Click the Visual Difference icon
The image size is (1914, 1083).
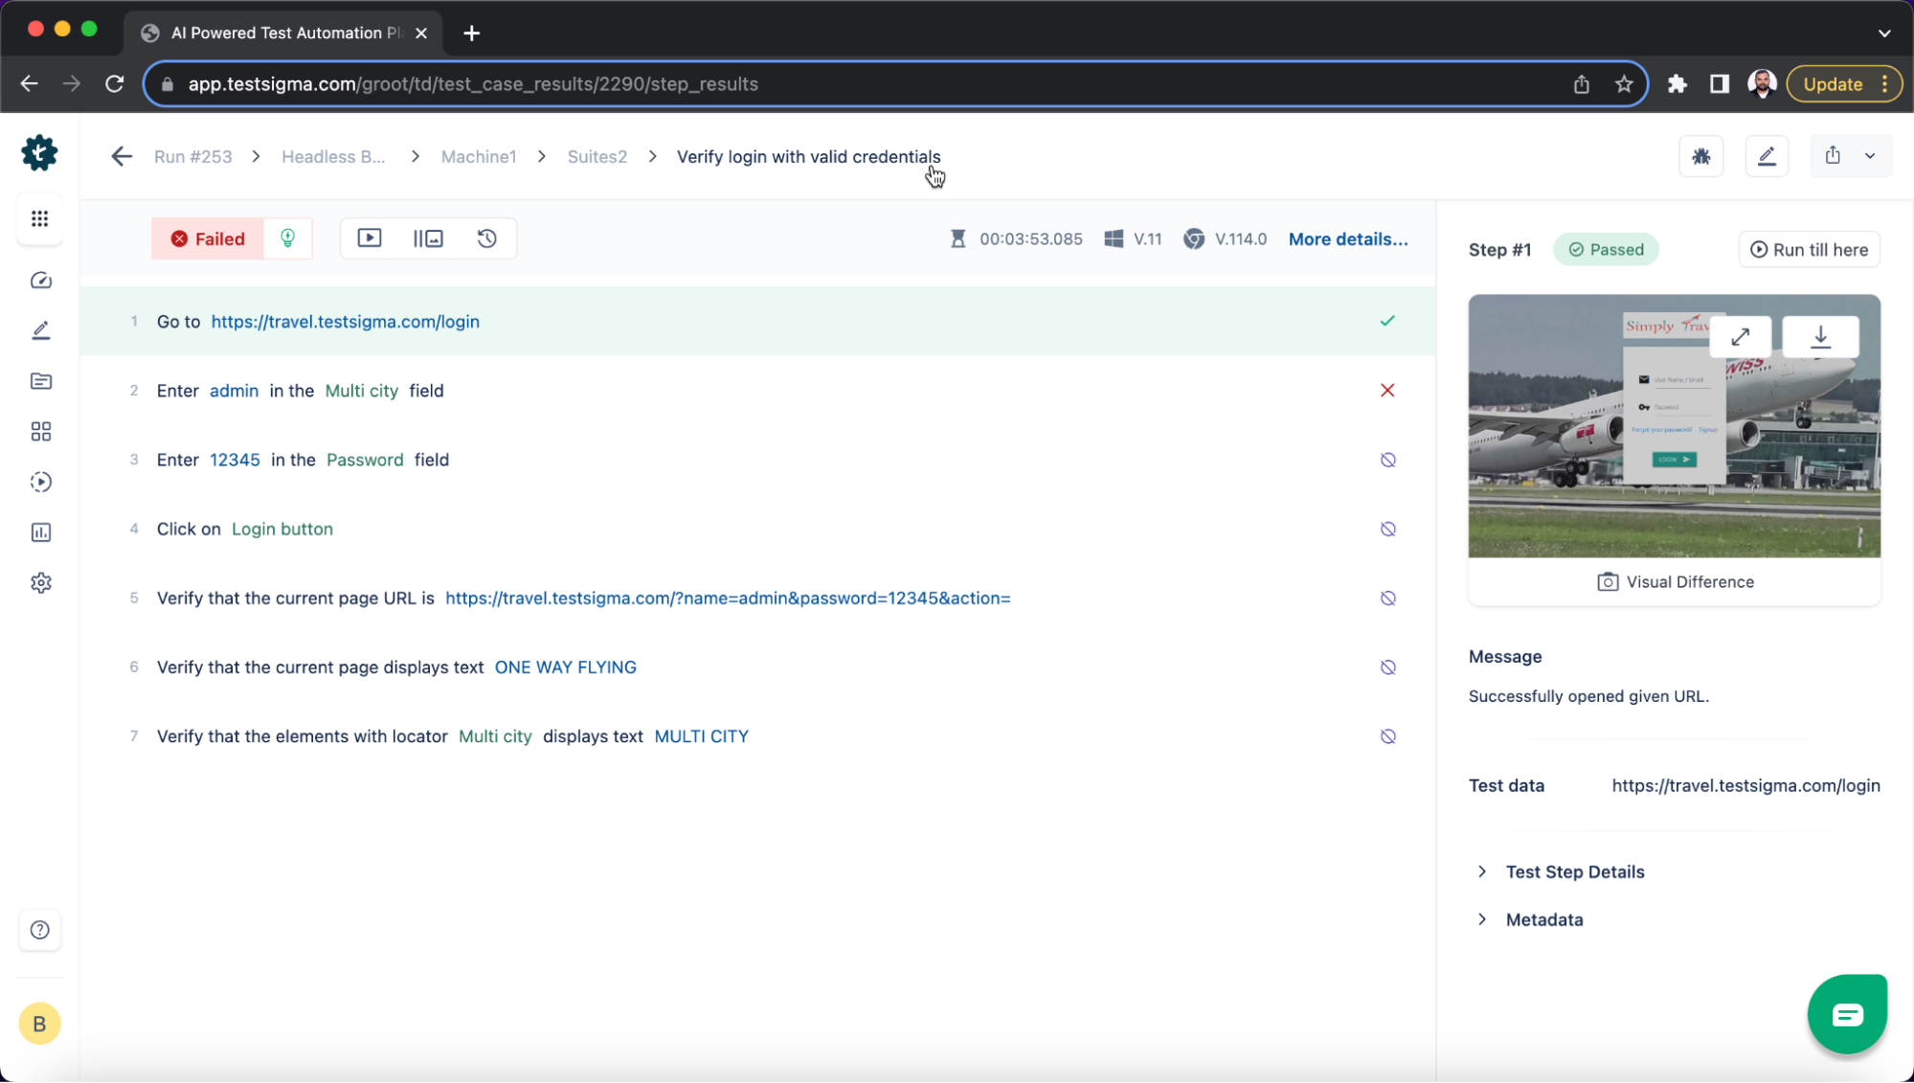click(1607, 581)
